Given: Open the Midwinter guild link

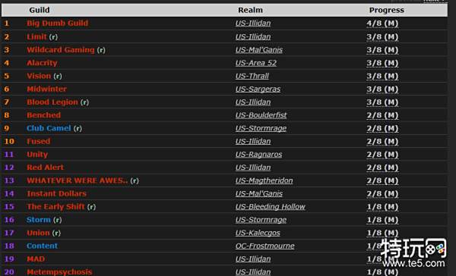Looking at the screenshot, I should pos(46,89).
